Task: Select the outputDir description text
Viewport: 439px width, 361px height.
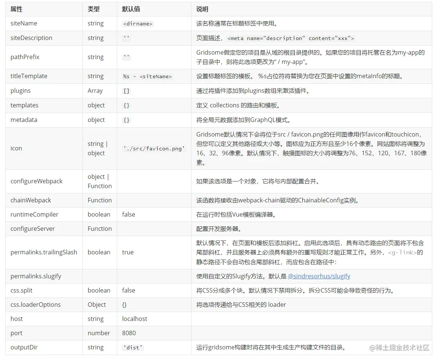Action: [272, 347]
